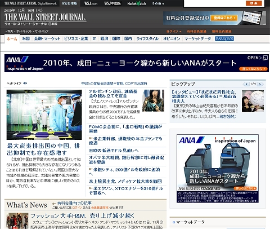Open the オピニオン section tab

pos(172,39)
